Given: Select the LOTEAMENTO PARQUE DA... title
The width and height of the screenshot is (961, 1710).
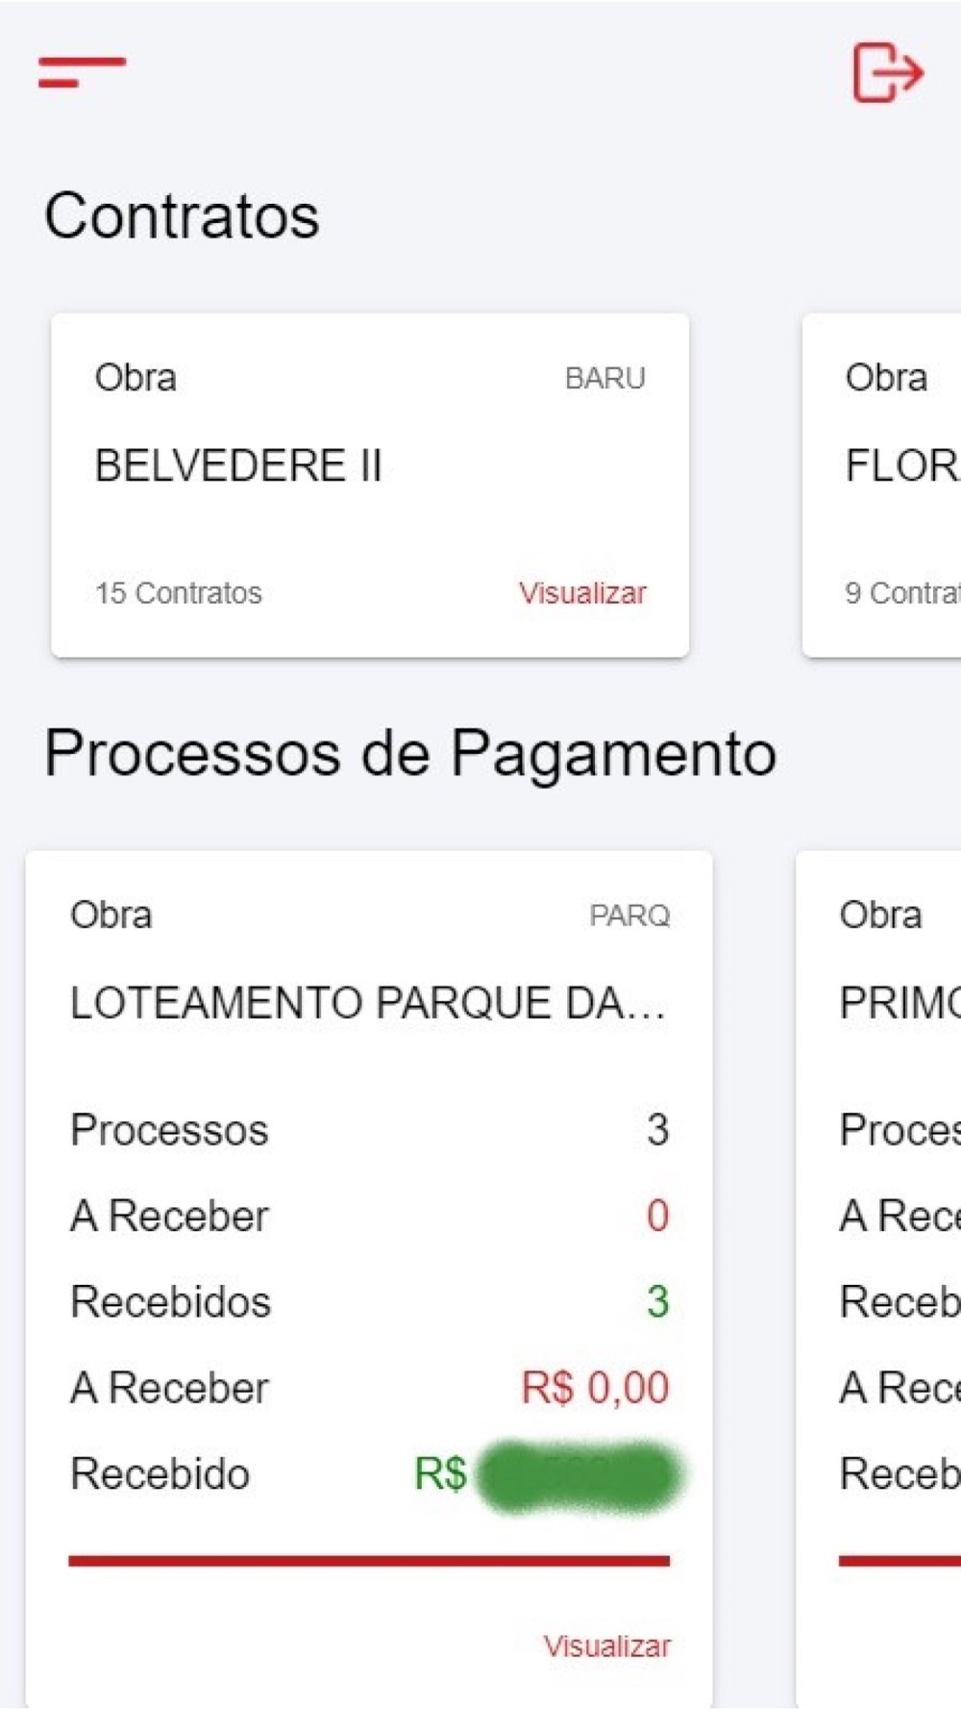Looking at the screenshot, I should pos(368,1003).
